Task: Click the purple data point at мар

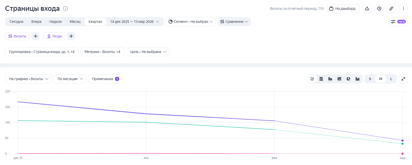Action: point(402,140)
